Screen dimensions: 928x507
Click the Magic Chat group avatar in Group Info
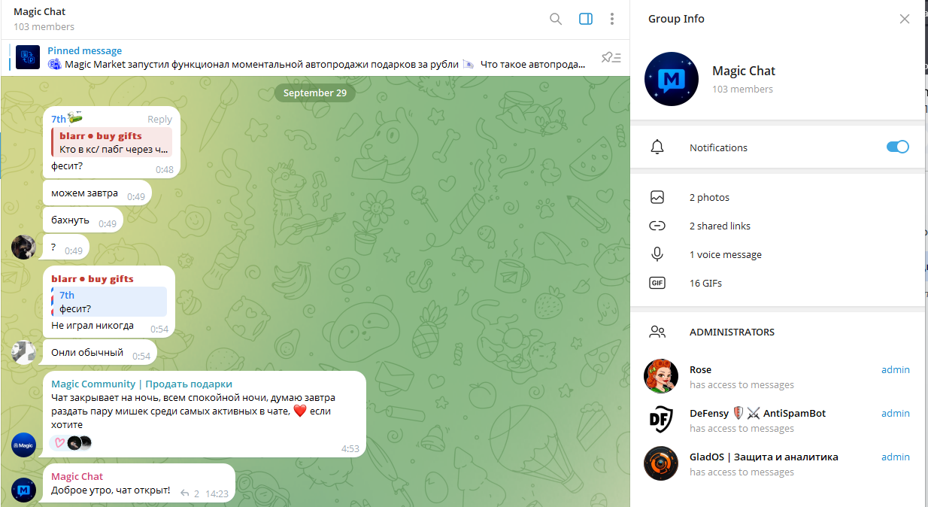[x=672, y=79]
